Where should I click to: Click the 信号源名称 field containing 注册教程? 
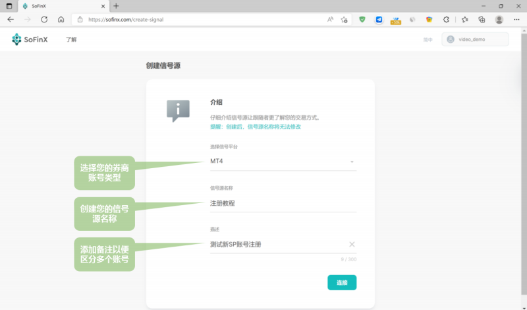(283, 203)
